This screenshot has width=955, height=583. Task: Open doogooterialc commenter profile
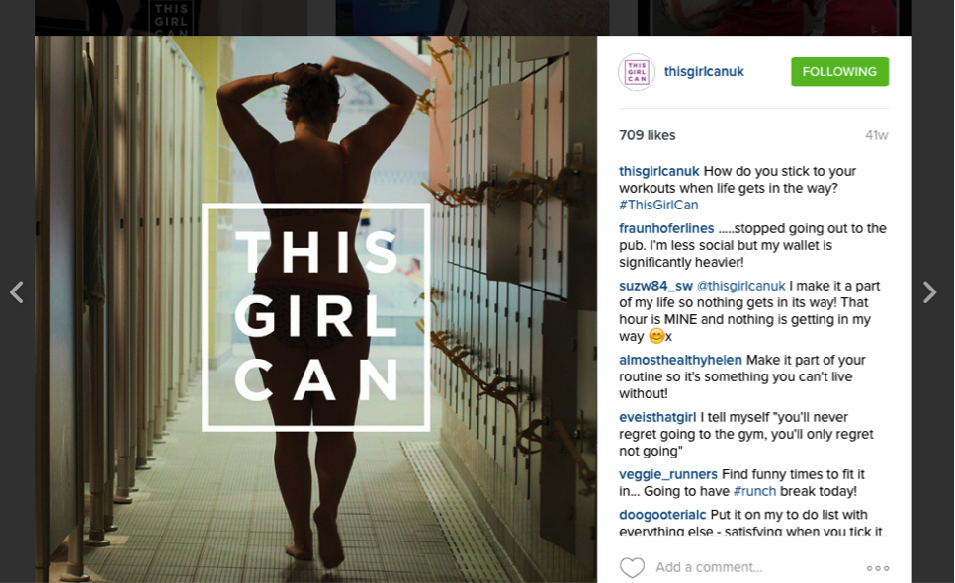(662, 515)
